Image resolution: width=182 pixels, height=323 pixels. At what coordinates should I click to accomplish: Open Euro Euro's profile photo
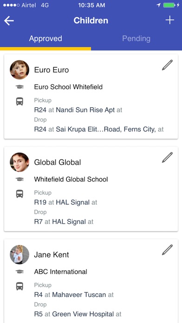point(19,70)
